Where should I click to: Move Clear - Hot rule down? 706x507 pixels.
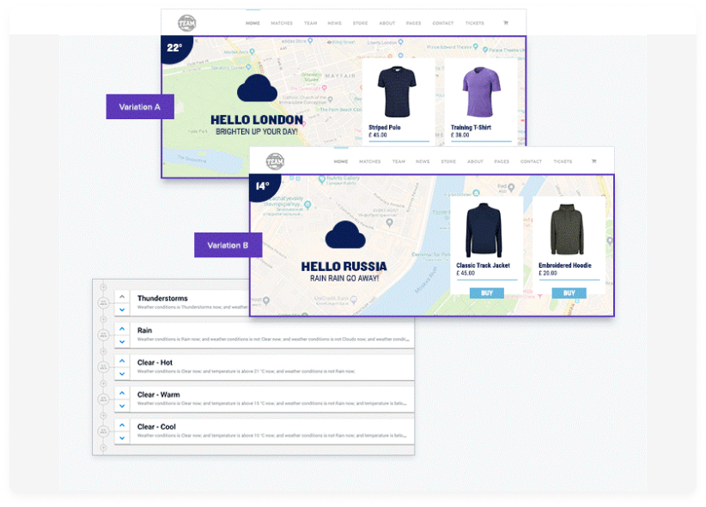point(122,374)
